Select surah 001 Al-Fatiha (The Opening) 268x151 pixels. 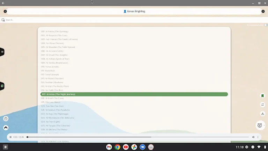click(x=54, y=31)
